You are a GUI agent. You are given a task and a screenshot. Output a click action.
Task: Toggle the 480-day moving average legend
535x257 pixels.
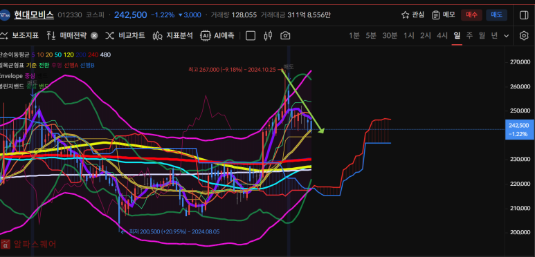click(x=105, y=55)
